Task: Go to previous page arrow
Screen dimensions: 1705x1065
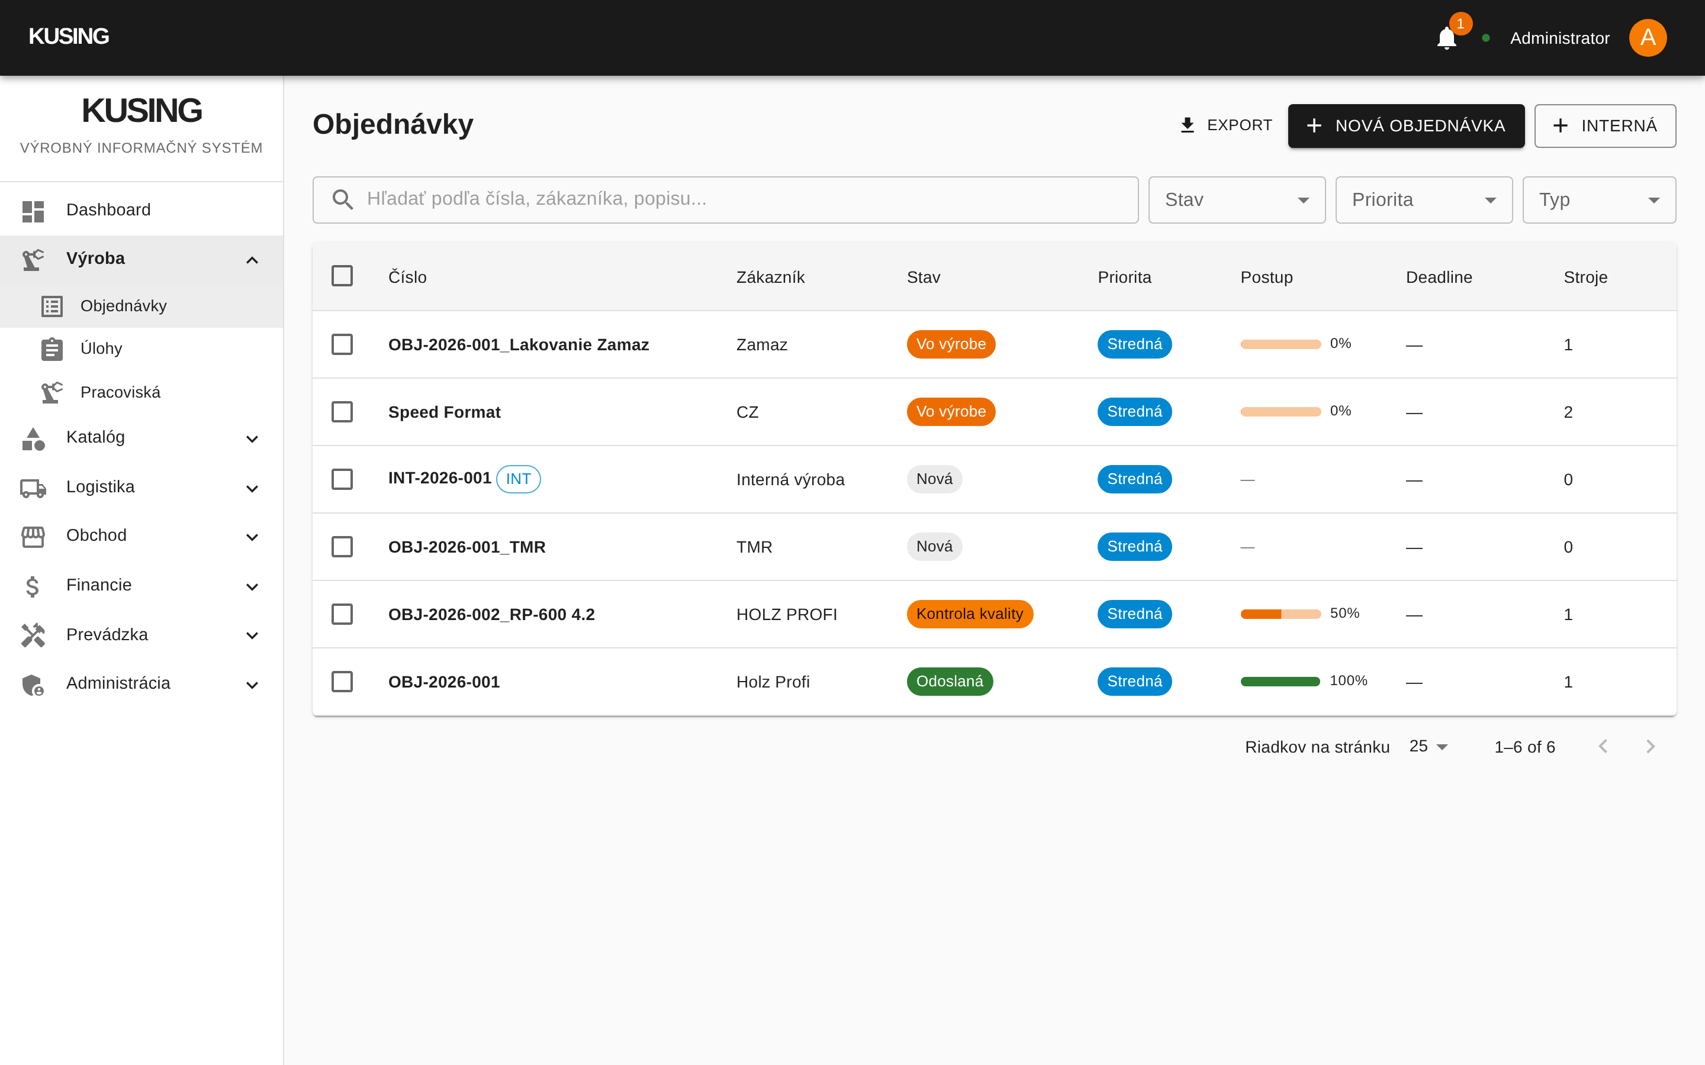Action: point(1603,746)
